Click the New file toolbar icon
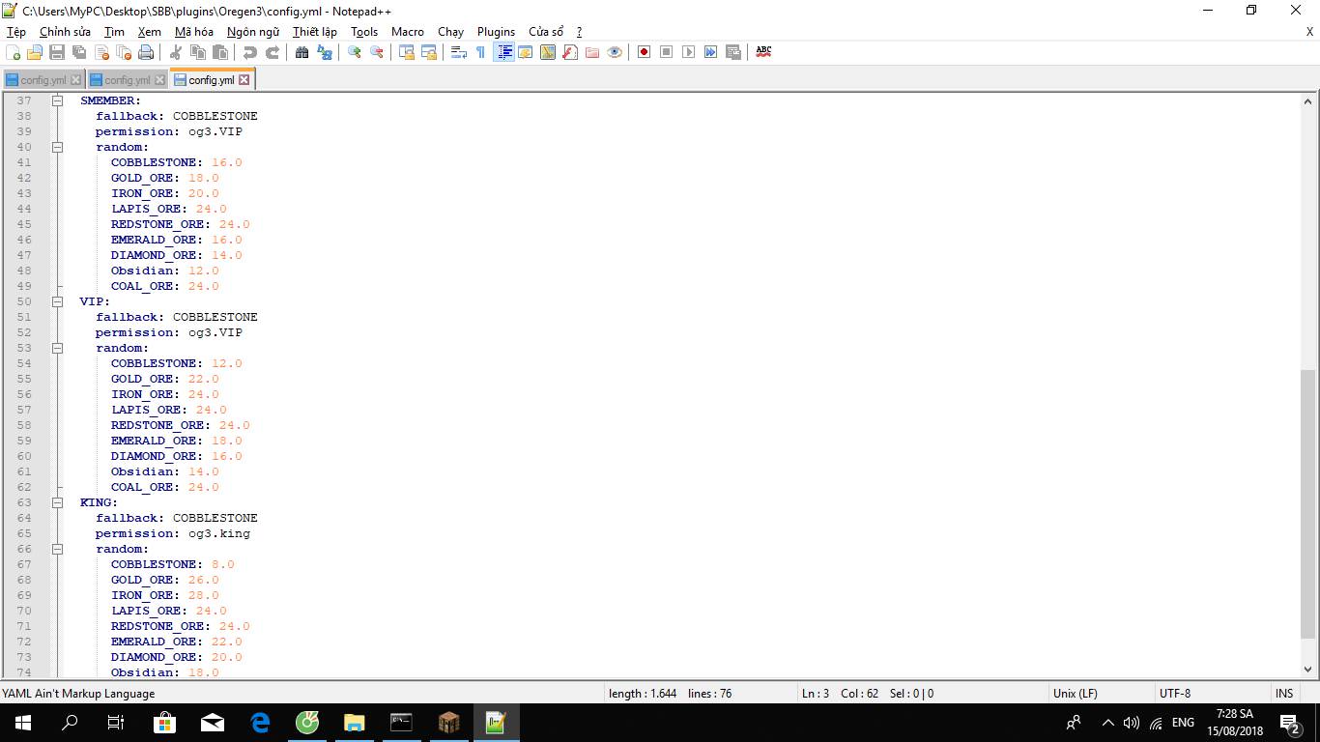This screenshot has height=742, width=1320. 13,52
